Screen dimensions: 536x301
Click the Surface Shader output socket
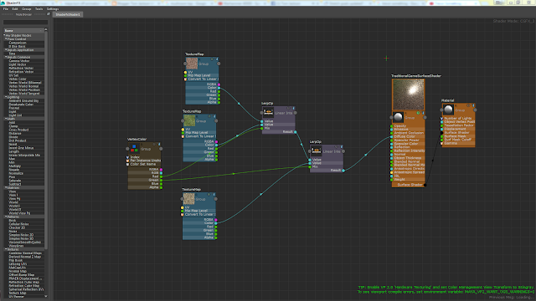pos(425,185)
